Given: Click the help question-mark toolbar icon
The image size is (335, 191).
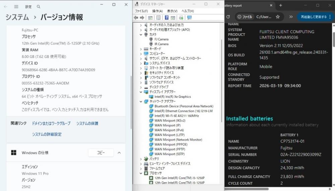Looking at the screenshot, I should tap(166, 18).
